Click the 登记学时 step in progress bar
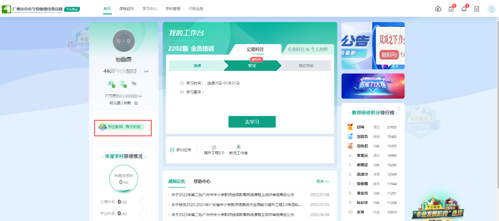 tap(305, 66)
